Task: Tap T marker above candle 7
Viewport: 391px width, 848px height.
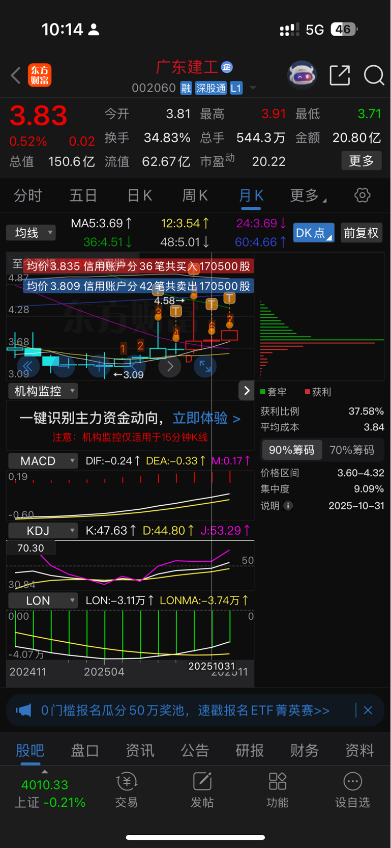Action: click(229, 298)
